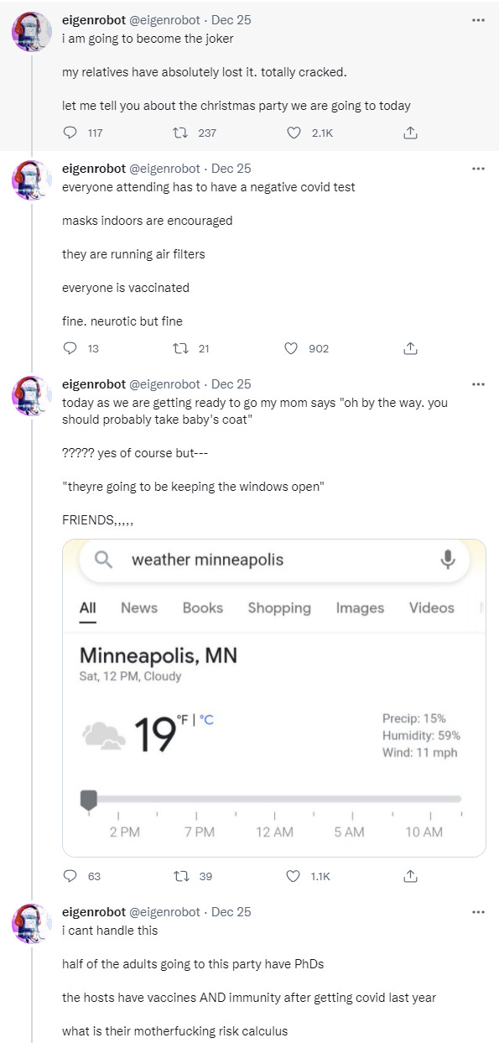Reply to the 'become the joker' tweet
Screen dimensions: 499x1043
click(x=70, y=133)
